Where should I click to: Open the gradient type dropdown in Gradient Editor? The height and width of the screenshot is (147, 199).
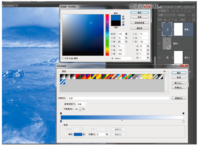pyautogui.click(x=82, y=104)
